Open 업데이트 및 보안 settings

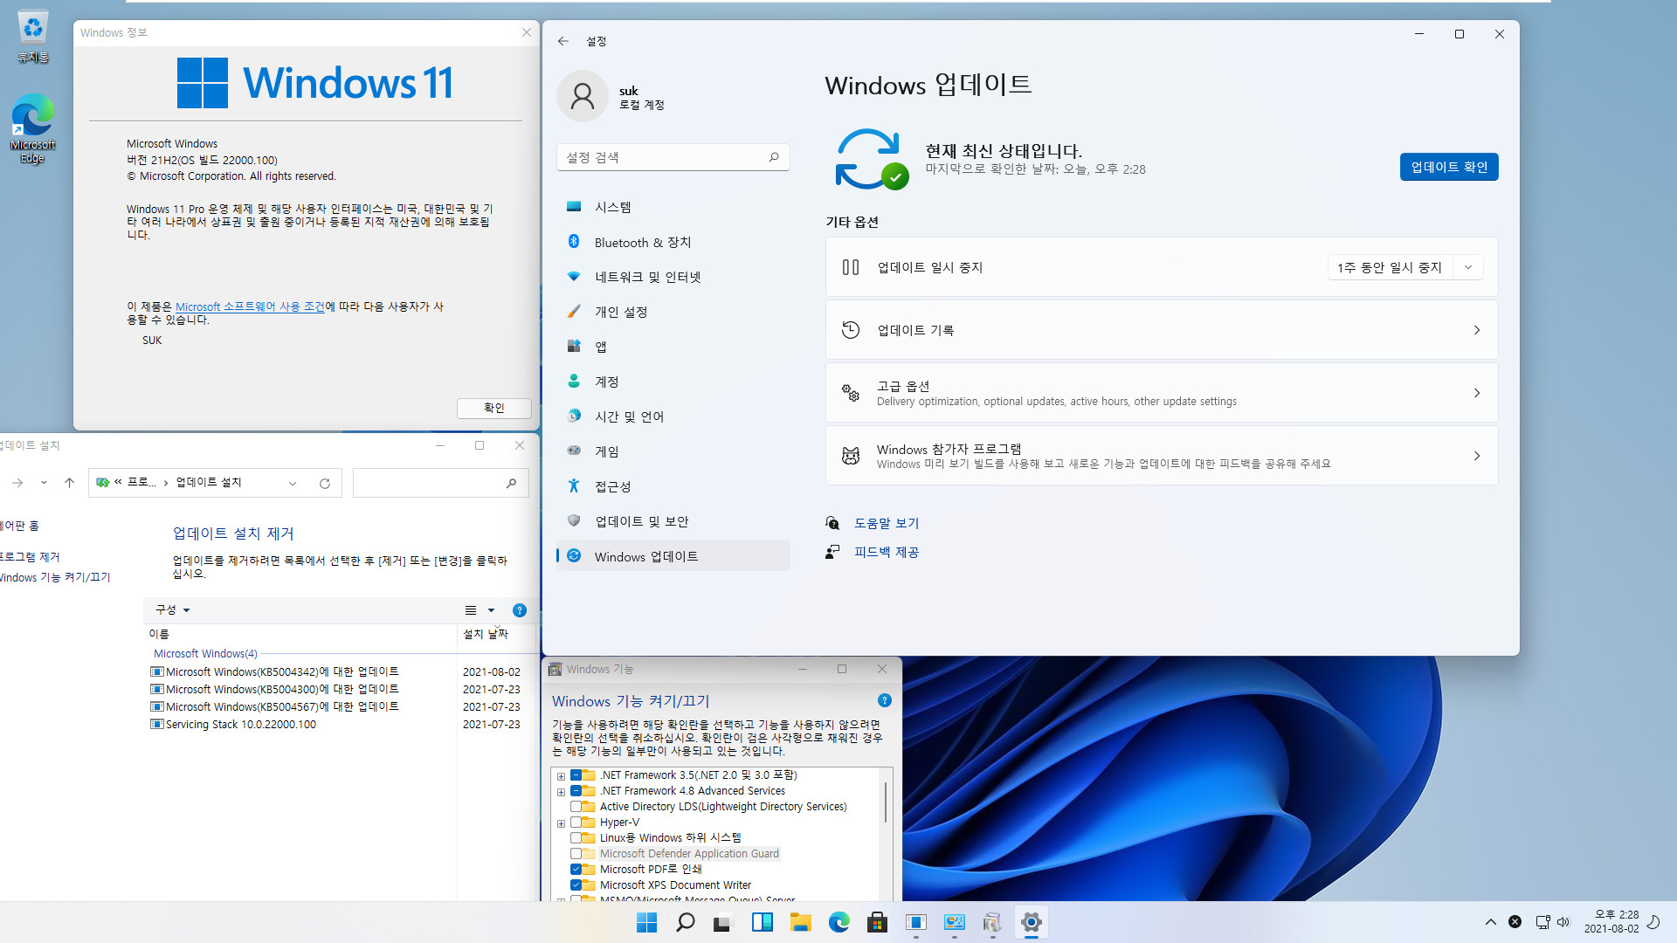click(673, 521)
